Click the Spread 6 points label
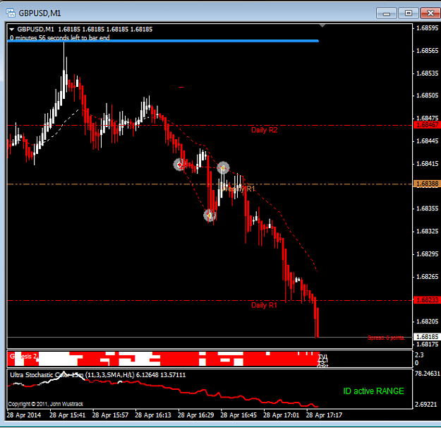 point(386,338)
